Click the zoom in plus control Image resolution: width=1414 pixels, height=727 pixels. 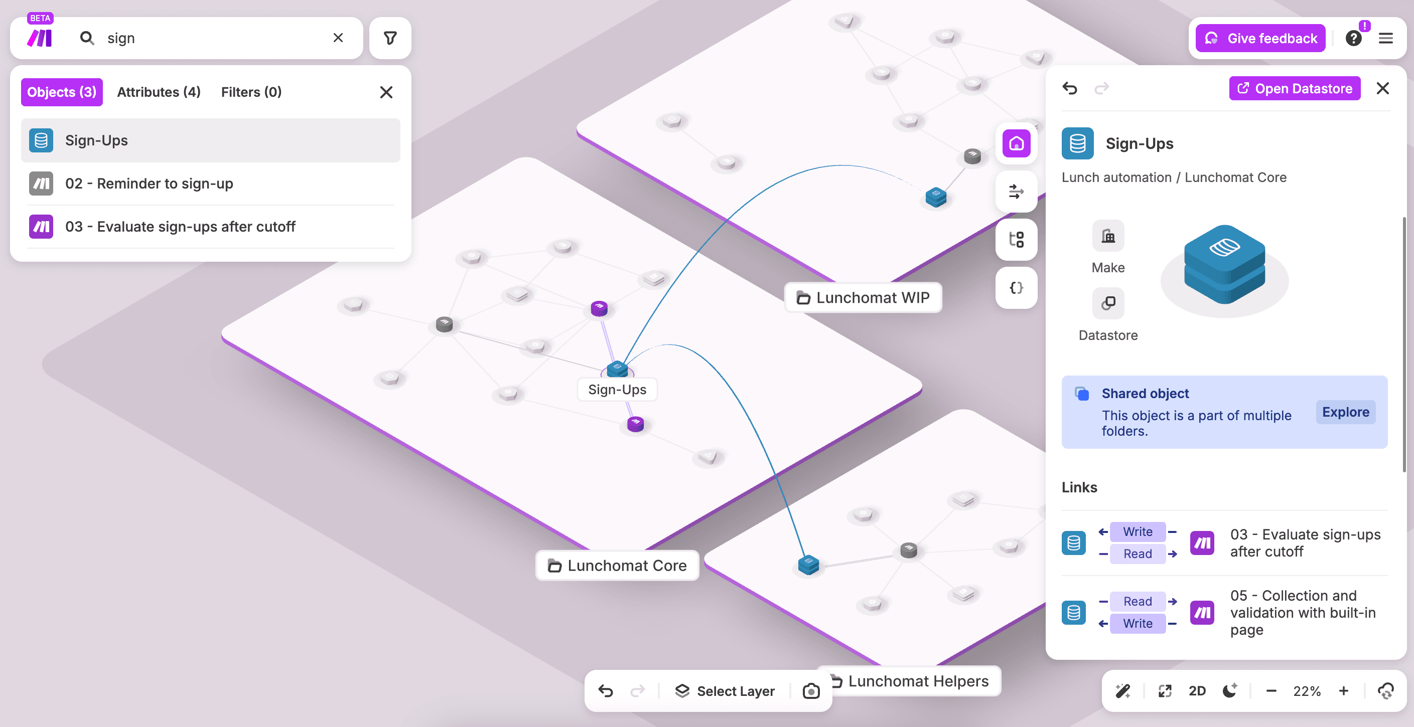pyautogui.click(x=1344, y=691)
